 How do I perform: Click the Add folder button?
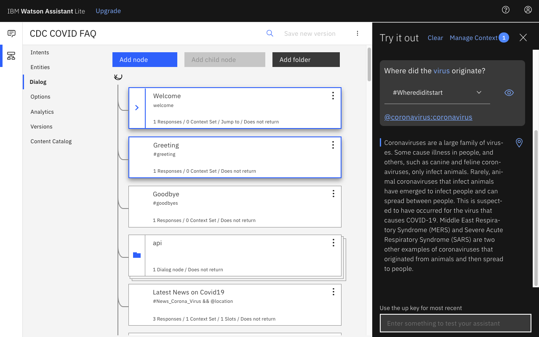coord(306,59)
